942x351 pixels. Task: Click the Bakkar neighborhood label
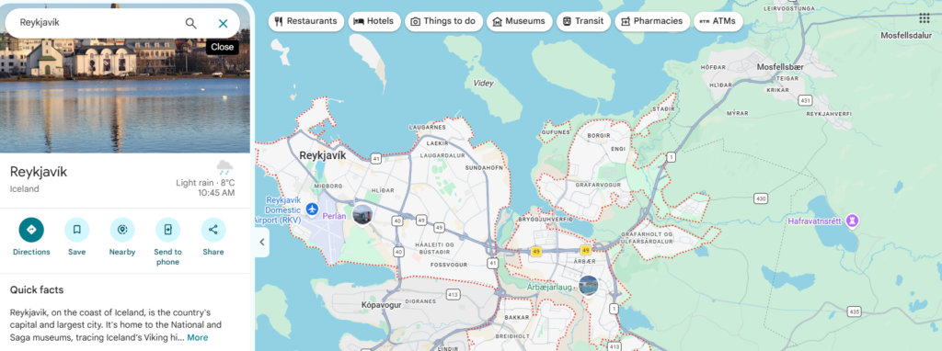click(x=517, y=317)
